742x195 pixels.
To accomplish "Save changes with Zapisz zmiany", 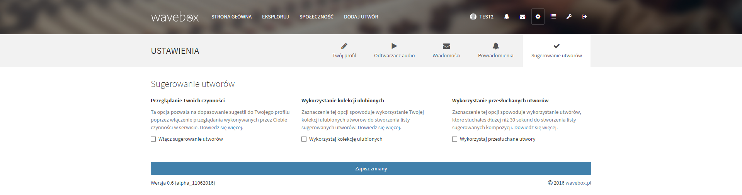I will tap(371, 168).
